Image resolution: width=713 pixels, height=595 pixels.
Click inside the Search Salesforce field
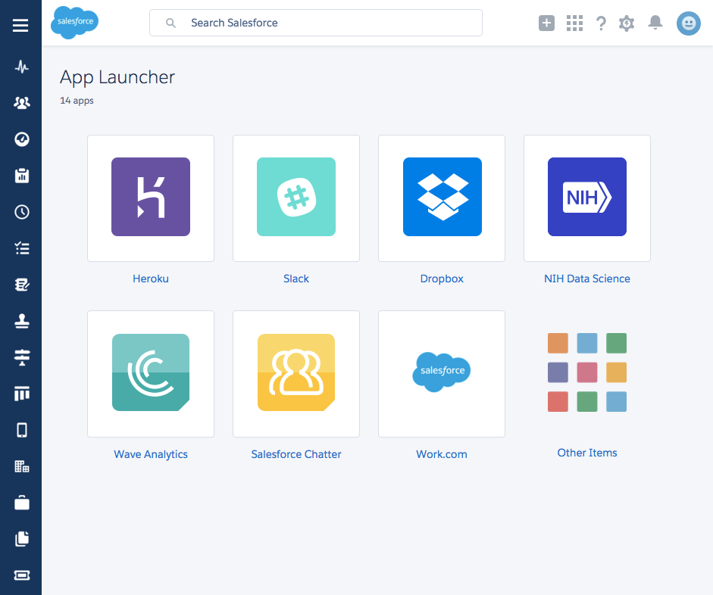click(315, 23)
